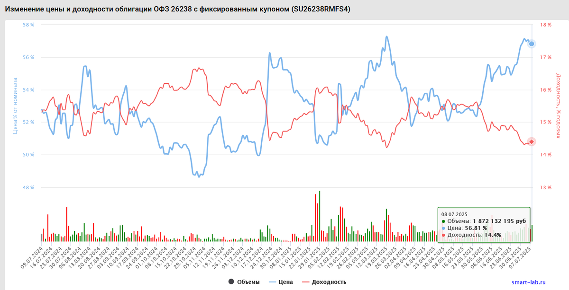Click the blue price marker circle on the chart

click(532, 43)
